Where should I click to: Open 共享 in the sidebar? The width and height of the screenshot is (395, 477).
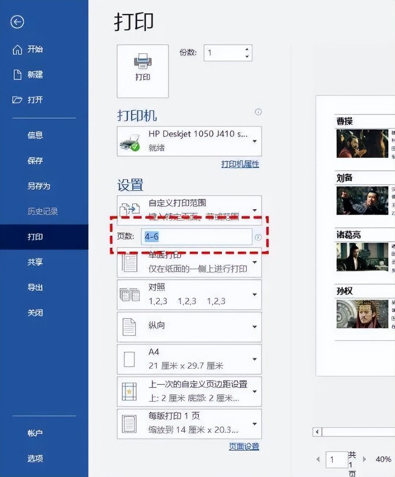pos(35,262)
